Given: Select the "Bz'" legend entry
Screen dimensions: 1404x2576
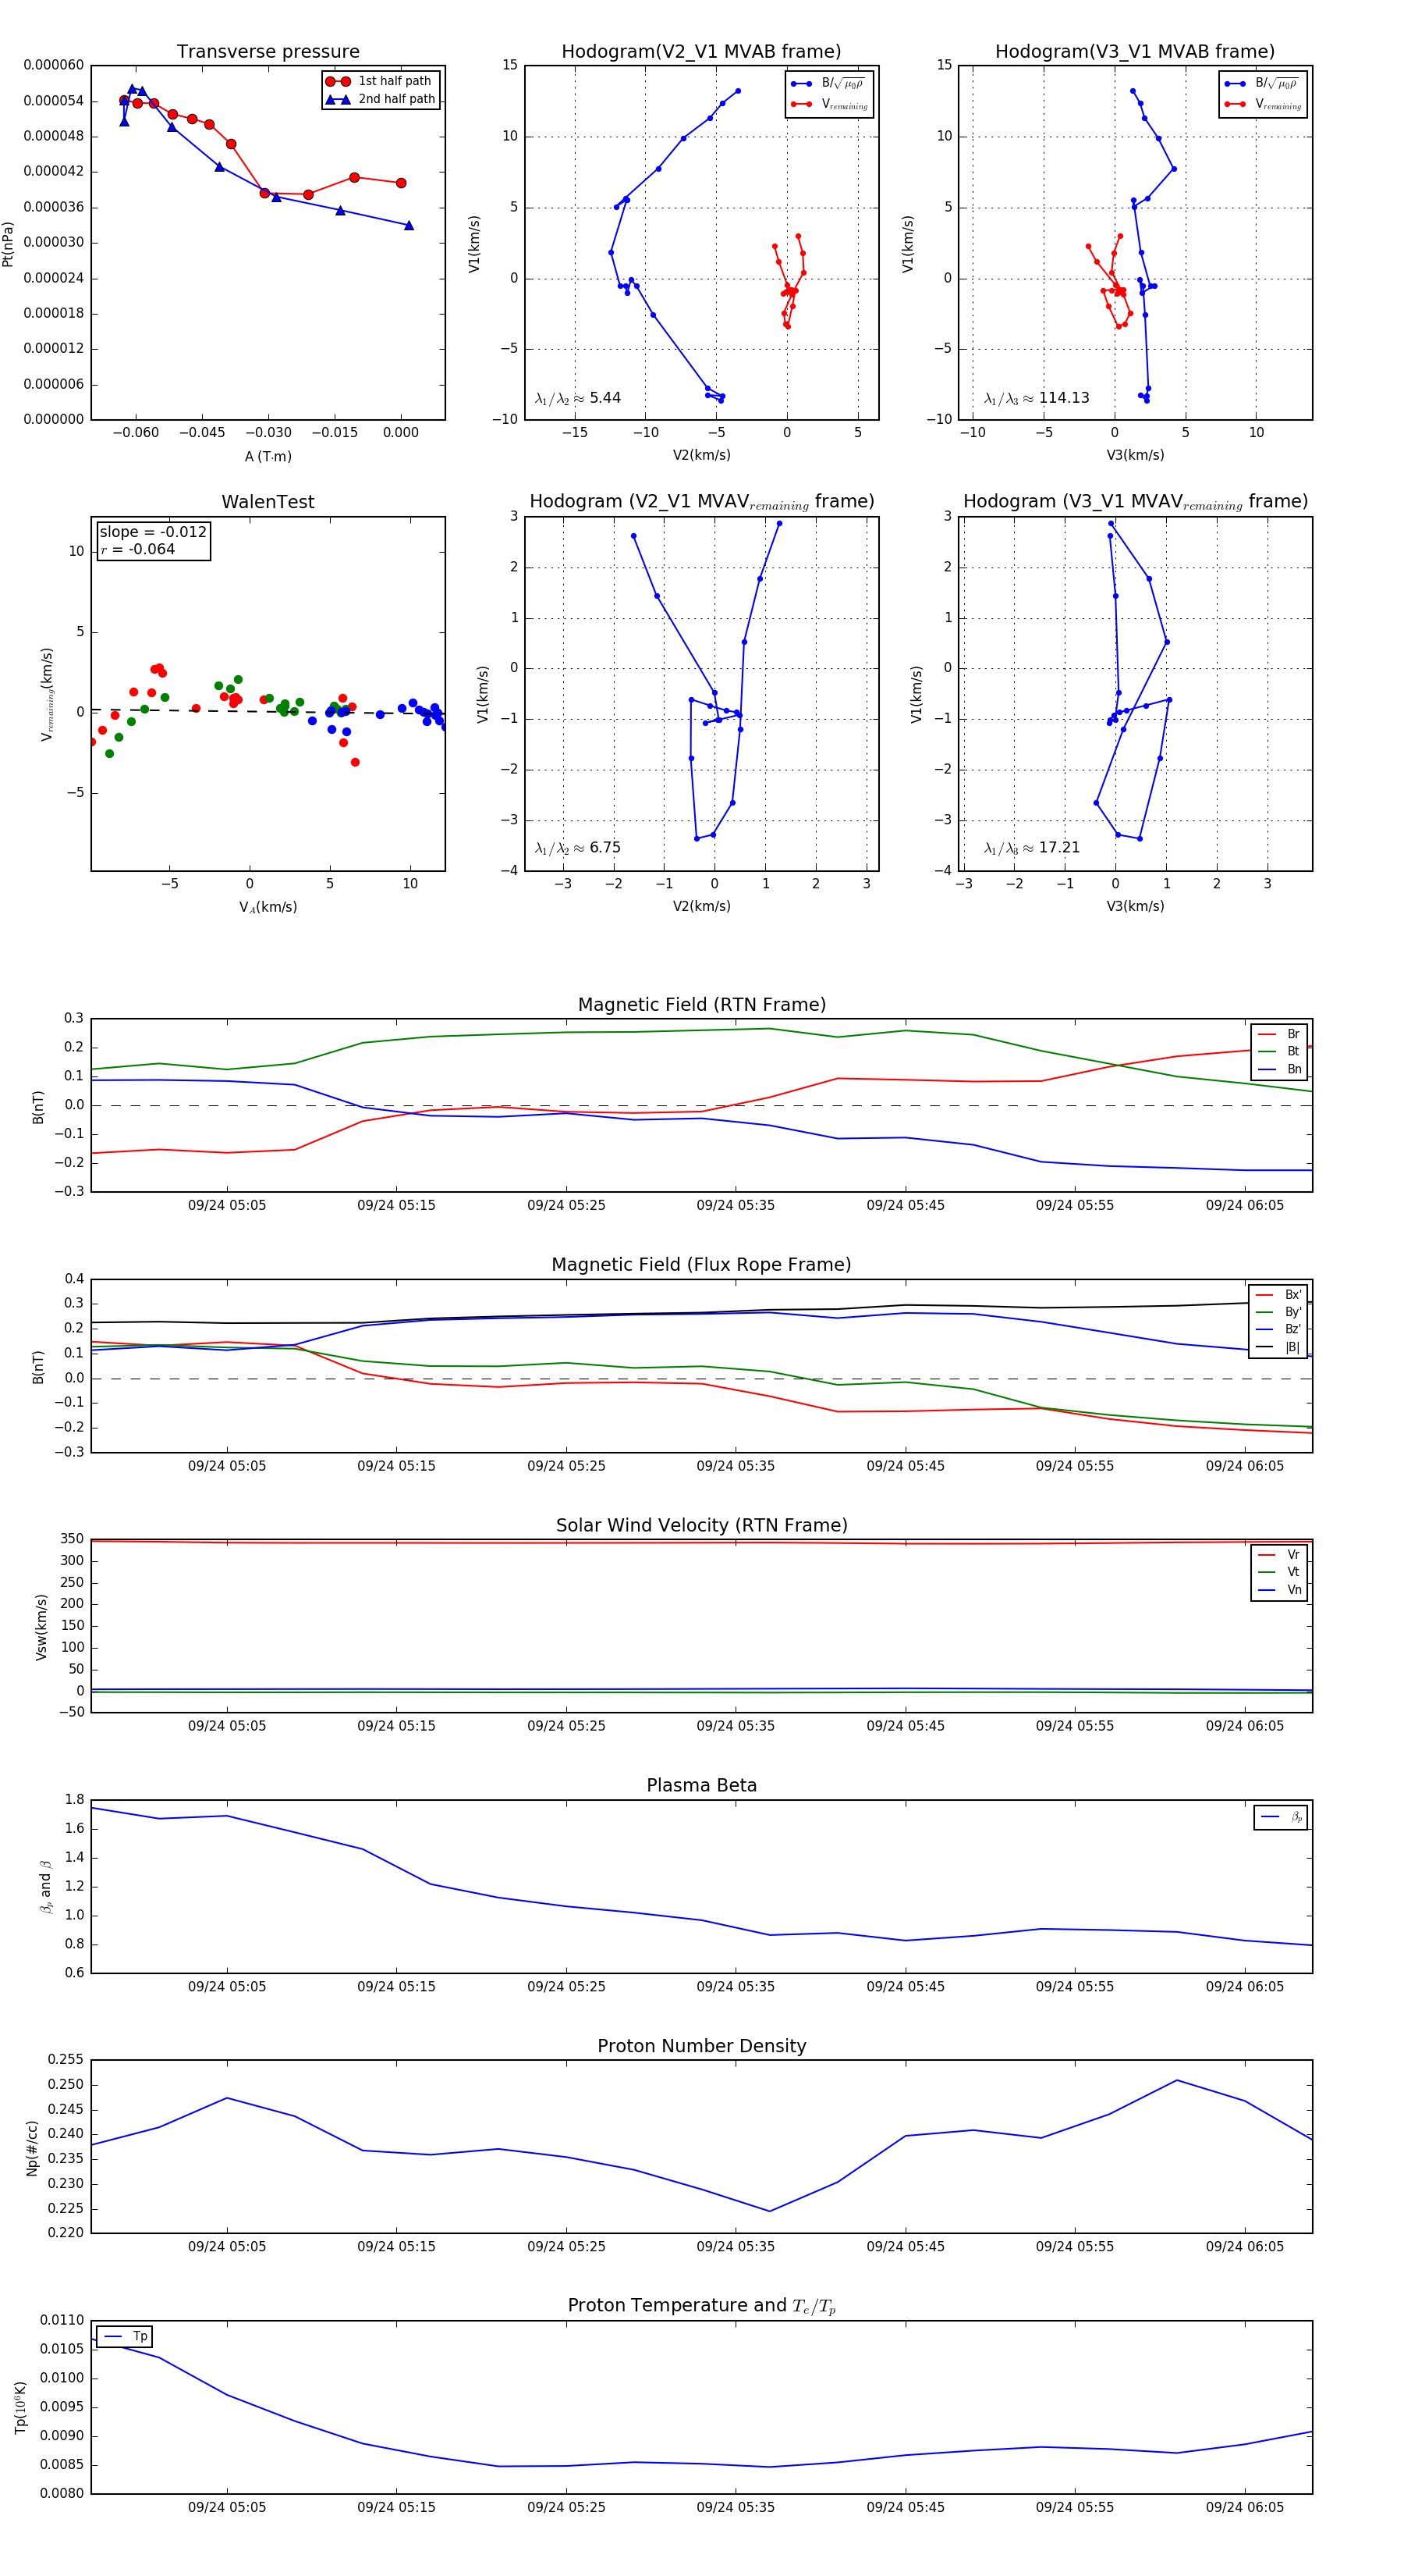Looking at the screenshot, I should pos(1278,1329).
